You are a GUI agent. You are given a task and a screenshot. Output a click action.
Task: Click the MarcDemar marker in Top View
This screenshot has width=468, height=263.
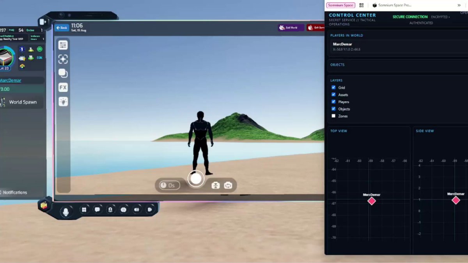(372, 201)
